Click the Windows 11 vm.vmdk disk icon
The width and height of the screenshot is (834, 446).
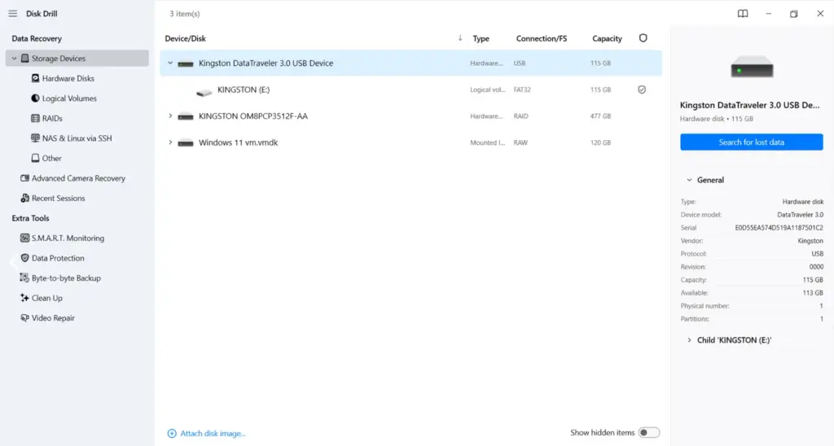186,143
